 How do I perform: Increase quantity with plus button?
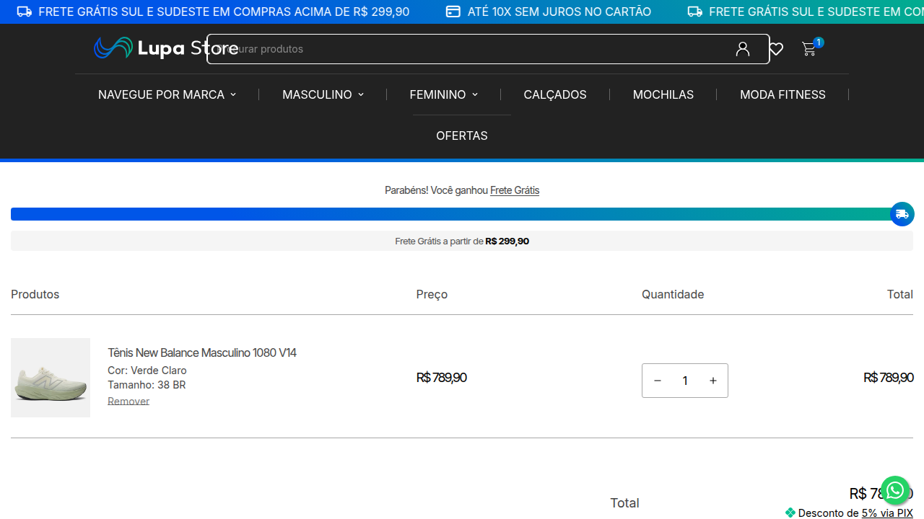[x=713, y=381]
